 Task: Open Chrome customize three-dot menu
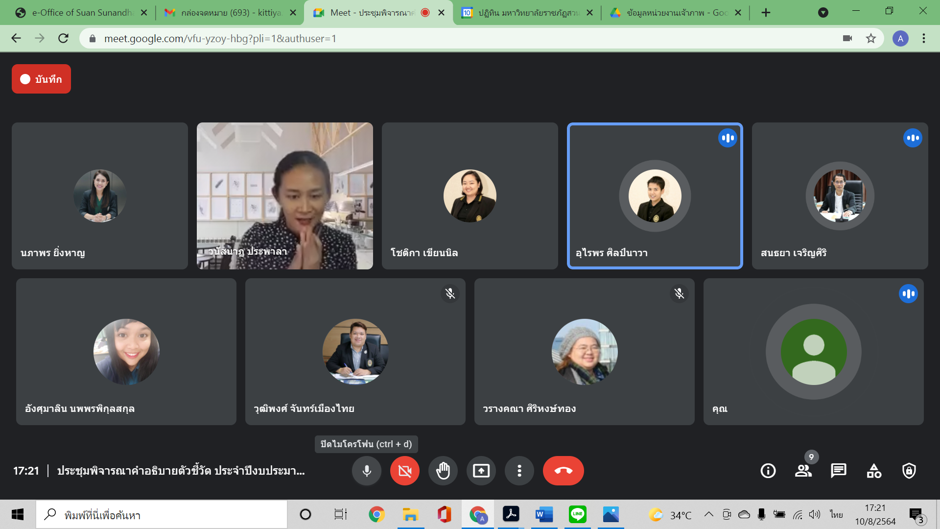click(923, 38)
